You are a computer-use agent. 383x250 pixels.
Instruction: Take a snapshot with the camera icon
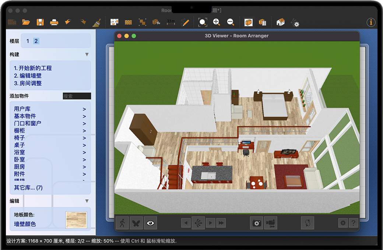(x=256, y=223)
